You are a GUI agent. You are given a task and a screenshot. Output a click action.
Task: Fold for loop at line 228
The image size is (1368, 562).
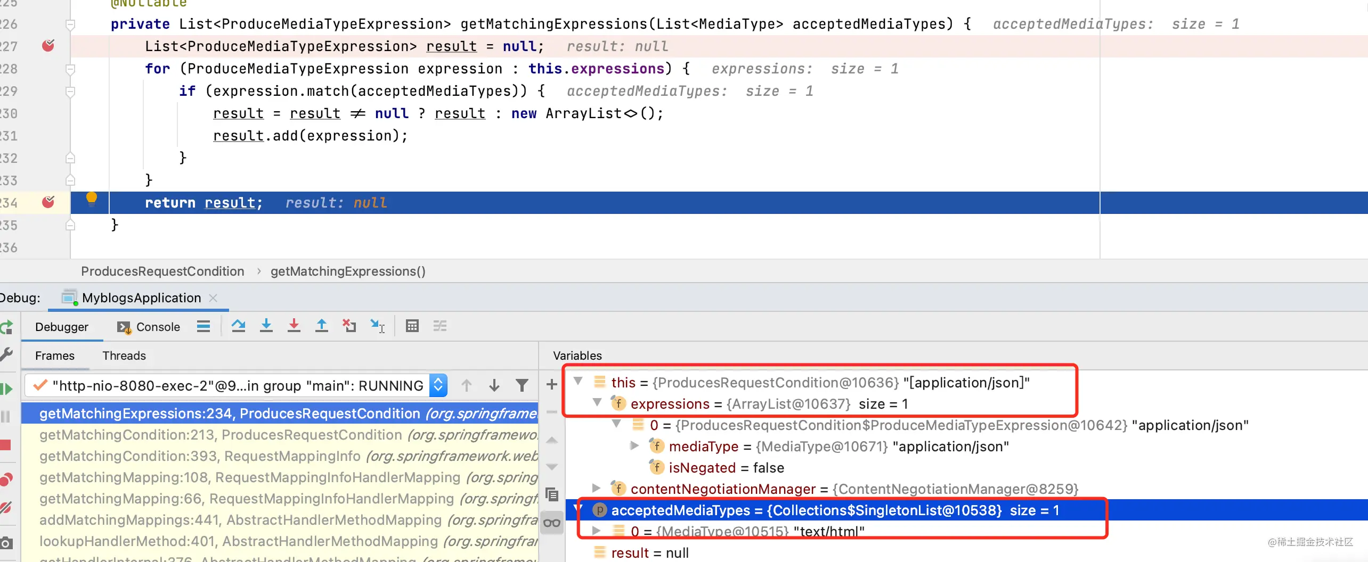pos(70,69)
